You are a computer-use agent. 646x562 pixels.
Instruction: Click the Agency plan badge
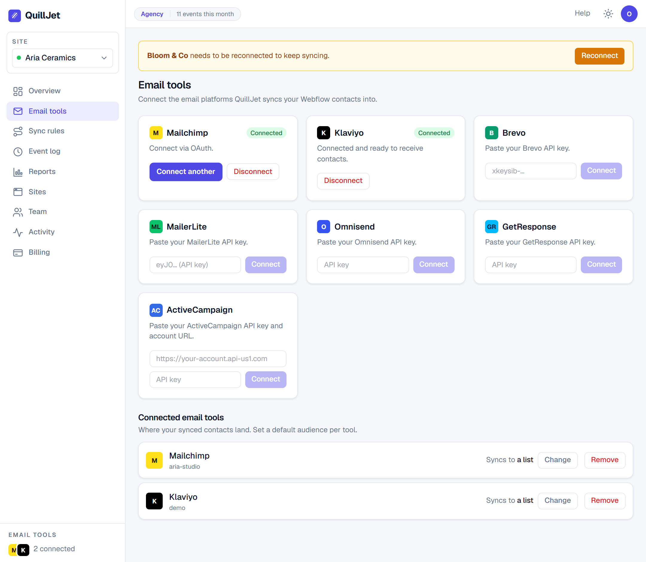pos(152,14)
